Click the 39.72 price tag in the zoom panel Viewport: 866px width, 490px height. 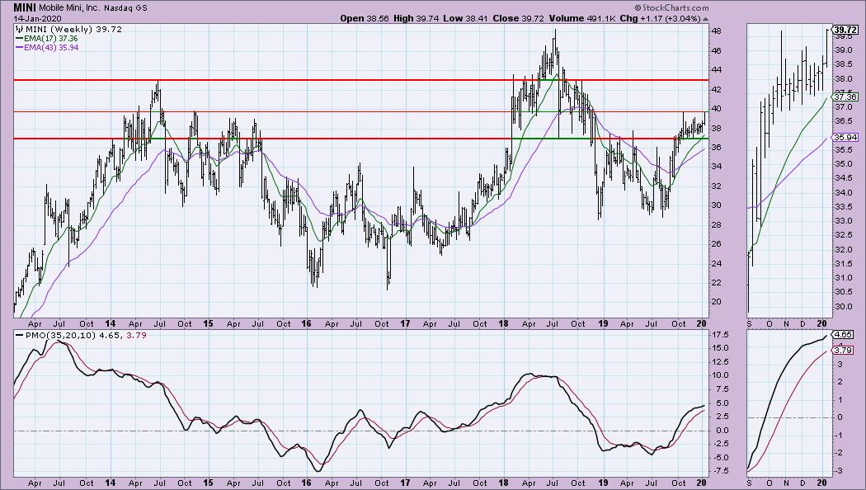point(845,29)
